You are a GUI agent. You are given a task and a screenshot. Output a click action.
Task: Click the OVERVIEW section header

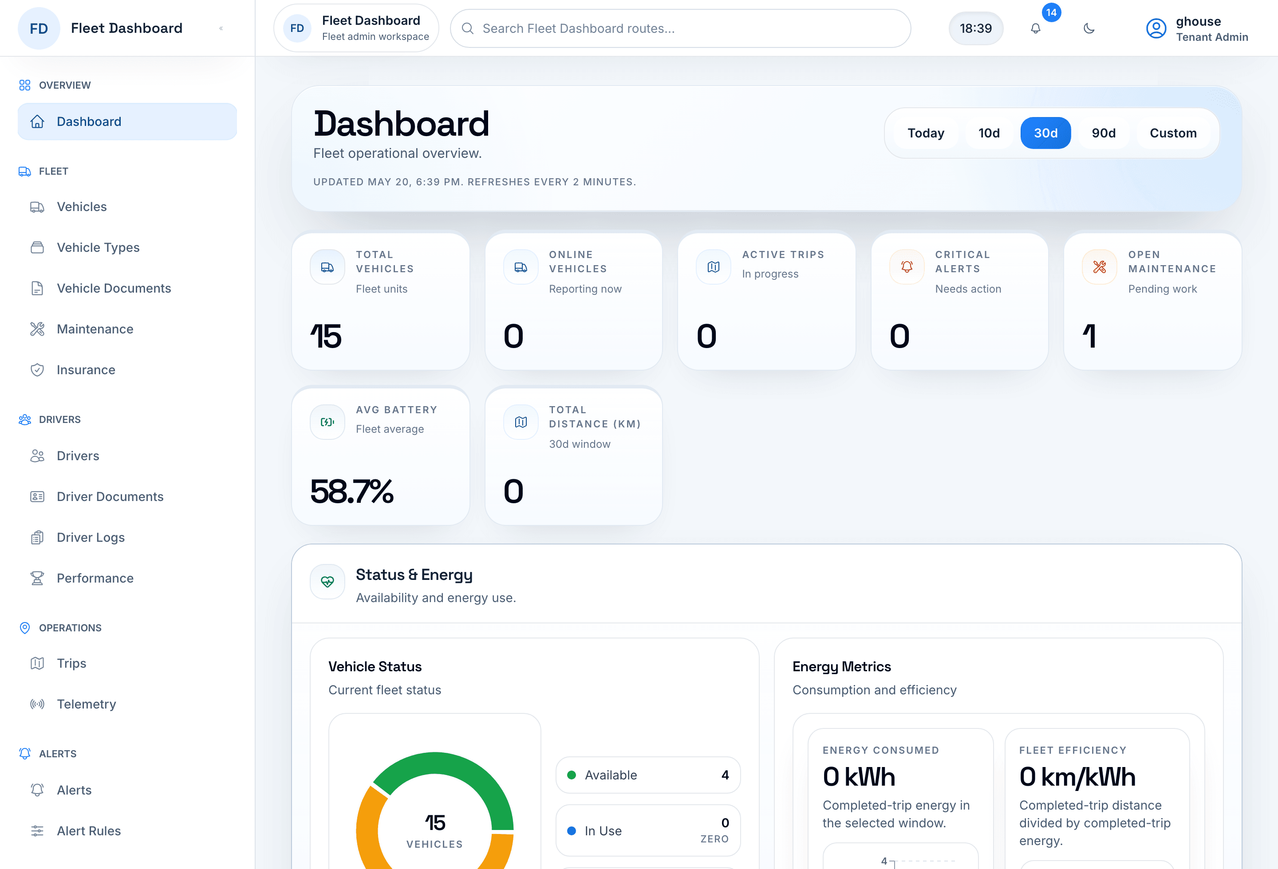tap(65, 85)
